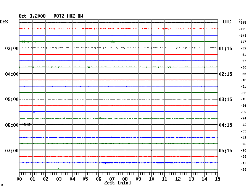The image size is (248, 189).
Task: Click the "12" minute axis label
Action: [x=178, y=179]
